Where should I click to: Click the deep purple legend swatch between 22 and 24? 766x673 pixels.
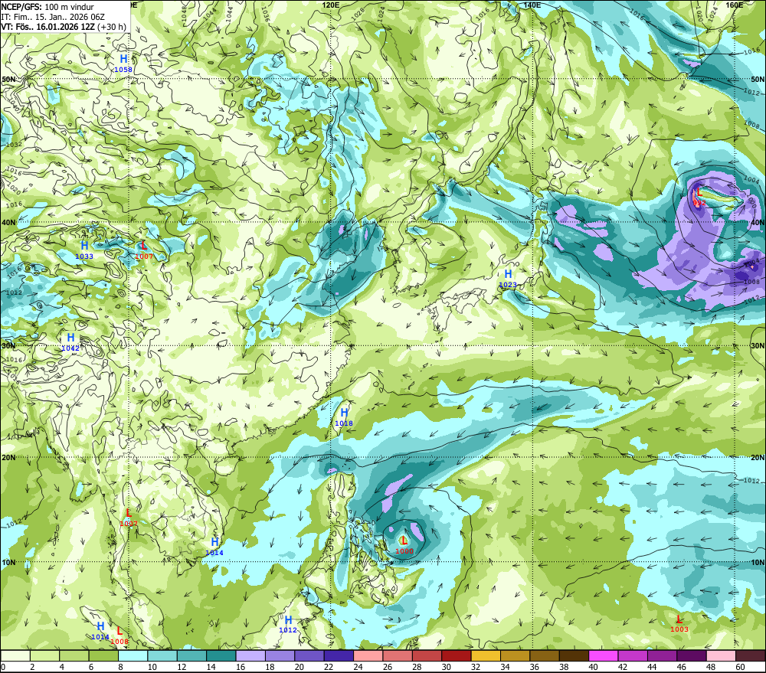coord(339,655)
